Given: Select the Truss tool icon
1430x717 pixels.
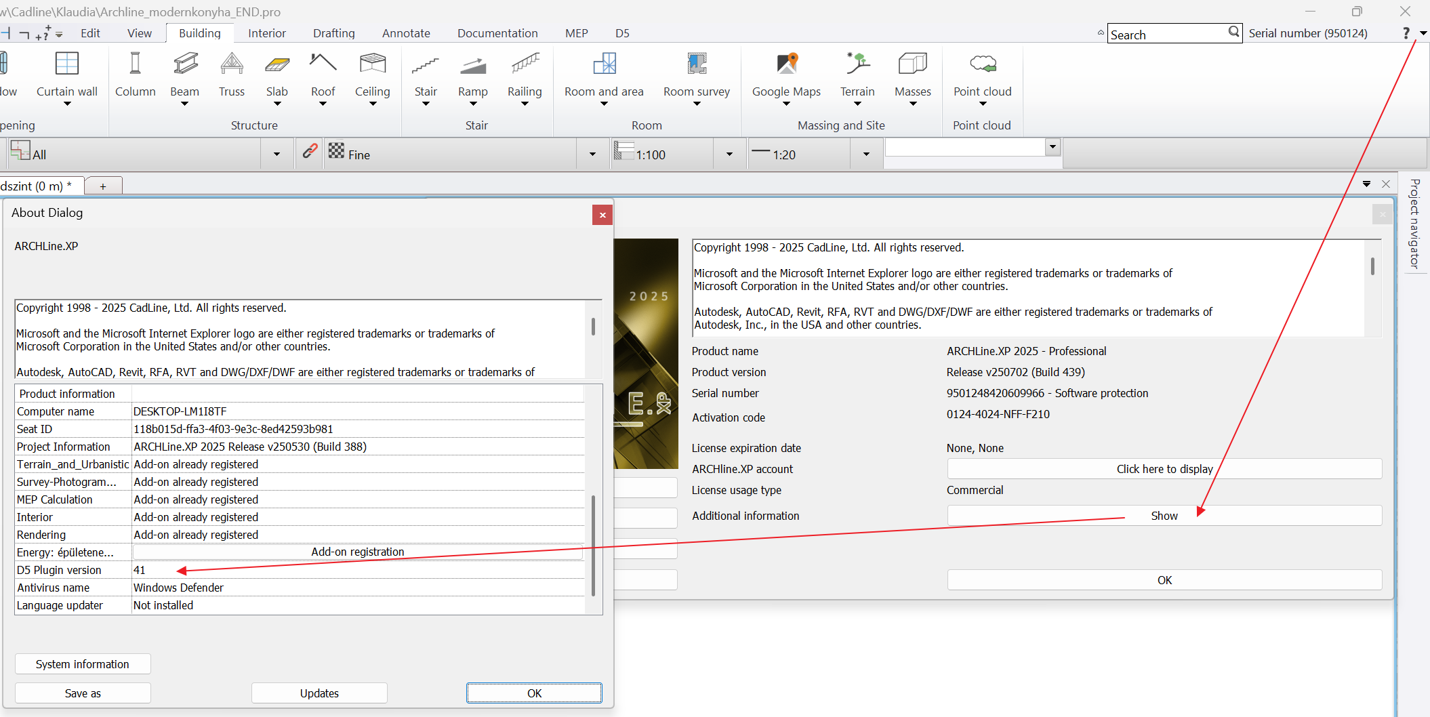Looking at the screenshot, I should point(231,64).
